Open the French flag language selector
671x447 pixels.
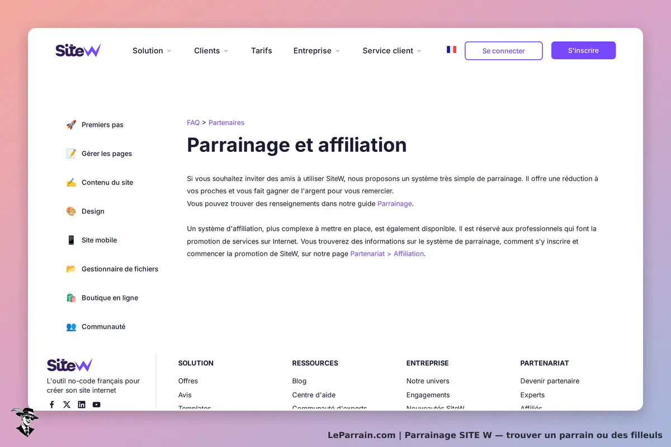coord(451,49)
